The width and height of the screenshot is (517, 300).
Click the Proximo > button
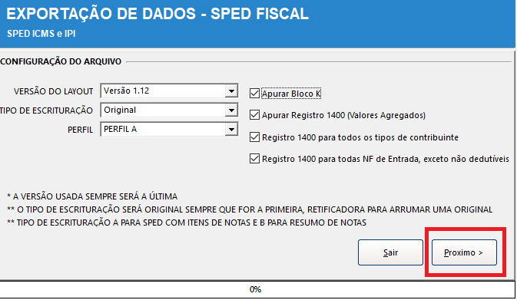click(464, 252)
